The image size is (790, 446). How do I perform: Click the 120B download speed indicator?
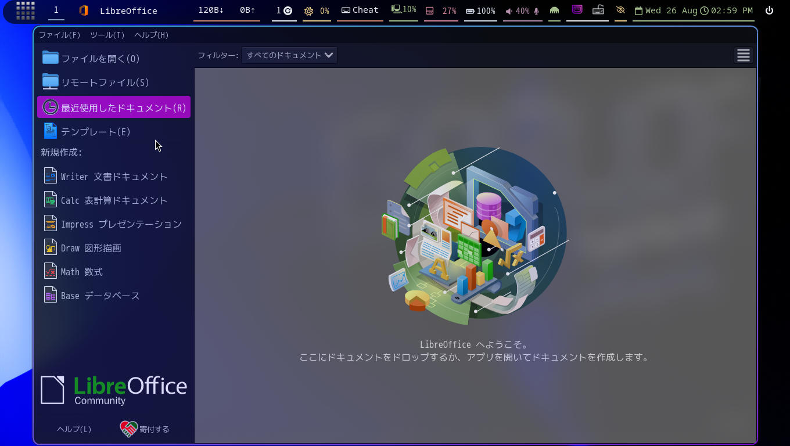point(211,10)
